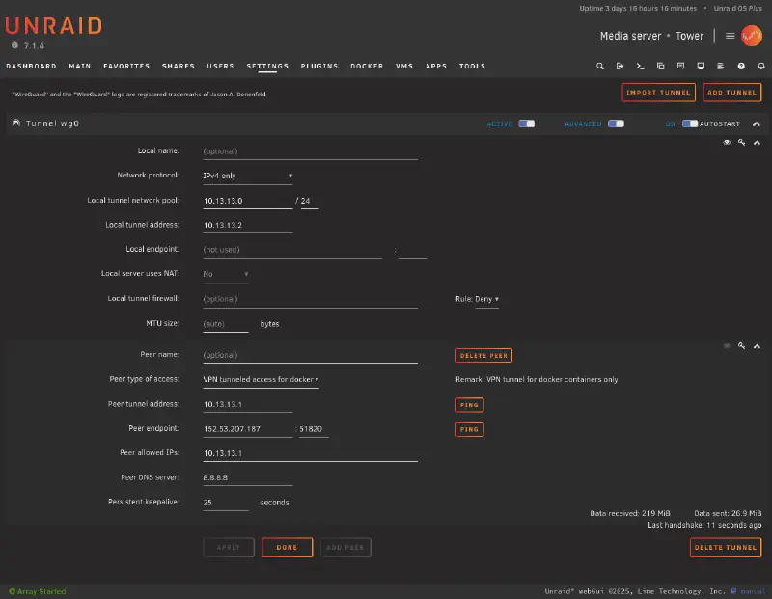Open the DASHBOARD menu item

(x=31, y=66)
